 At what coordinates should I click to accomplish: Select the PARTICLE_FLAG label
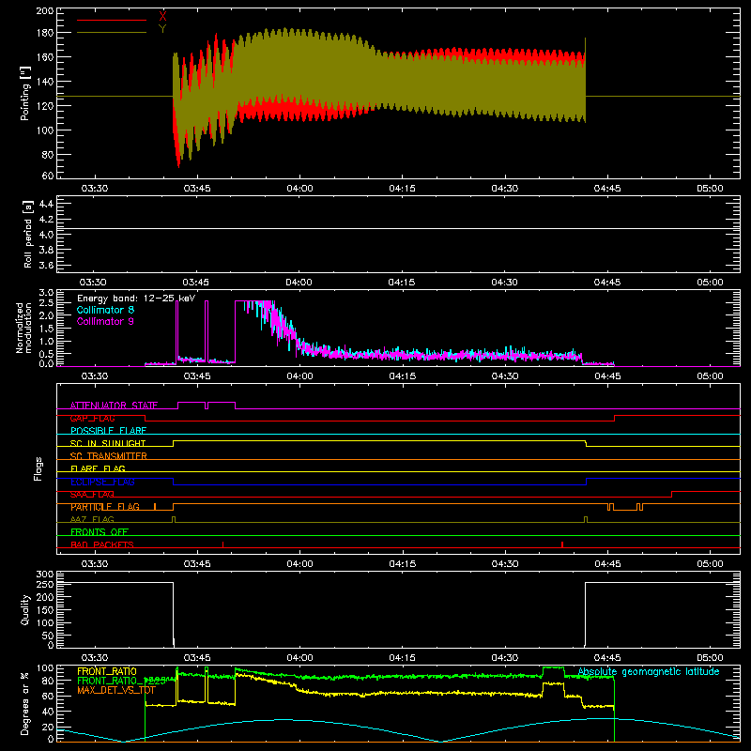[105, 507]
